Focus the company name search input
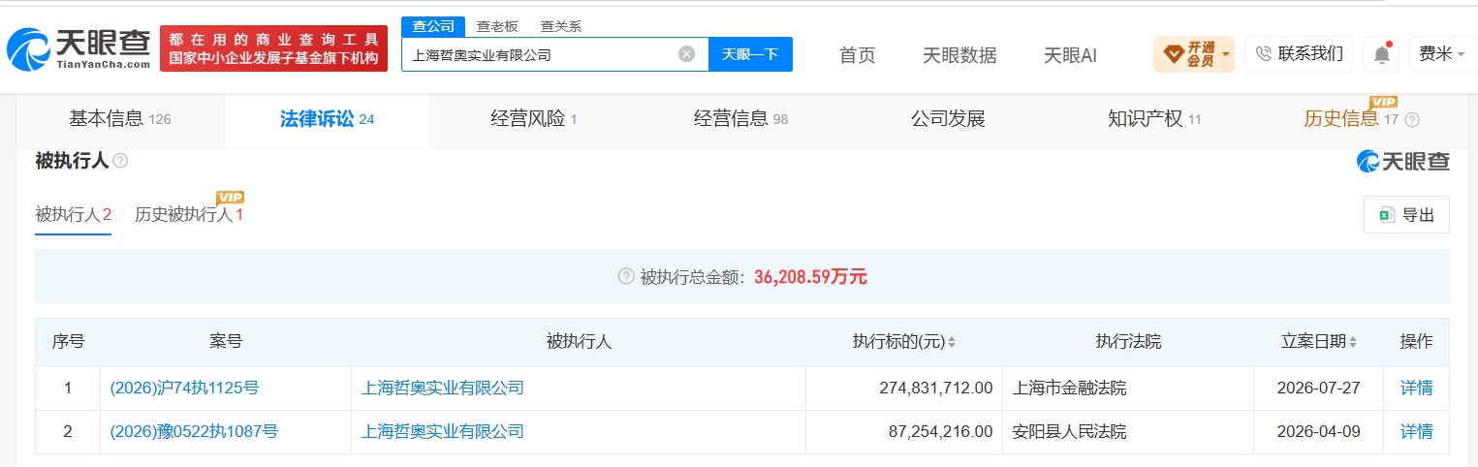The image size is (1478, 467). click(x=541, y=54)
